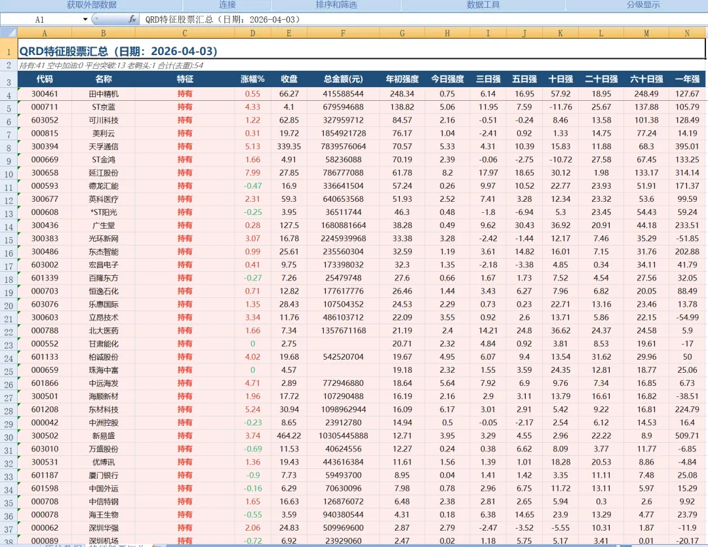This screenshot has width=708, height=547.
Task: Click the 名称 column heading cell
Action: [x=104, y=79]
